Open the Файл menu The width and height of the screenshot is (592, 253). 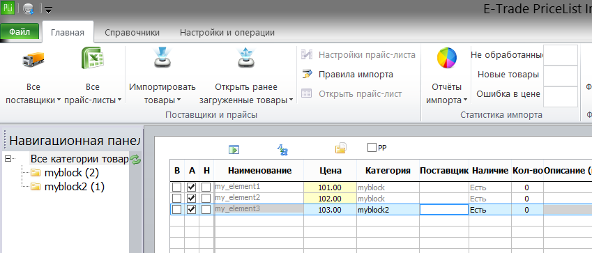click(20, 32)
